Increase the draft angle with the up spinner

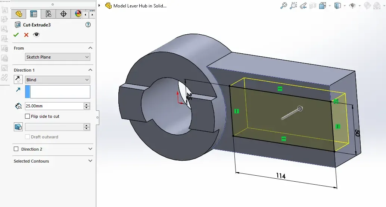(87, 125)
